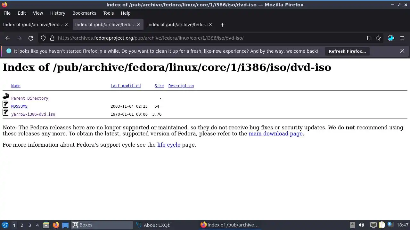Open the History menu

tap(58, 13)
